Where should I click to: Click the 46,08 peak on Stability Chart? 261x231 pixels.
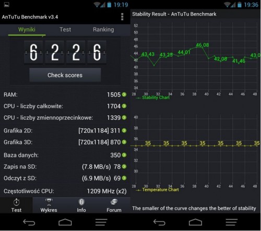click(203, 45)
